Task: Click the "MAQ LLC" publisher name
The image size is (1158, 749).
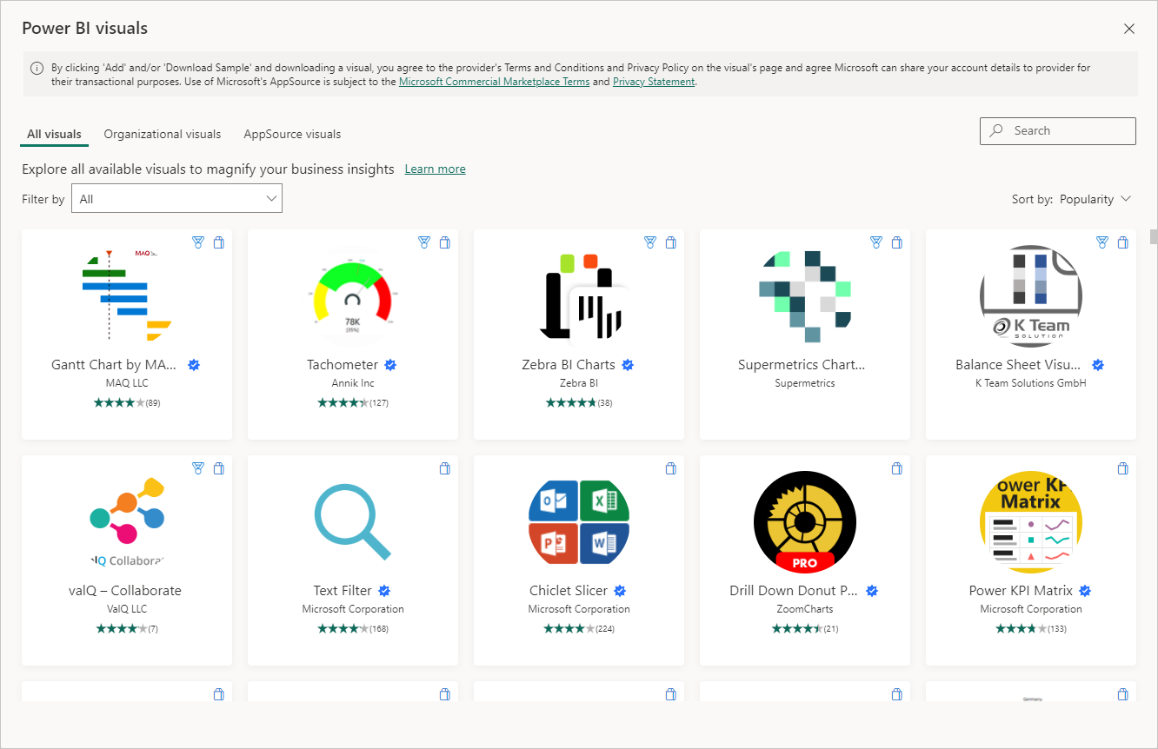Action: click(x=127, y=383)
